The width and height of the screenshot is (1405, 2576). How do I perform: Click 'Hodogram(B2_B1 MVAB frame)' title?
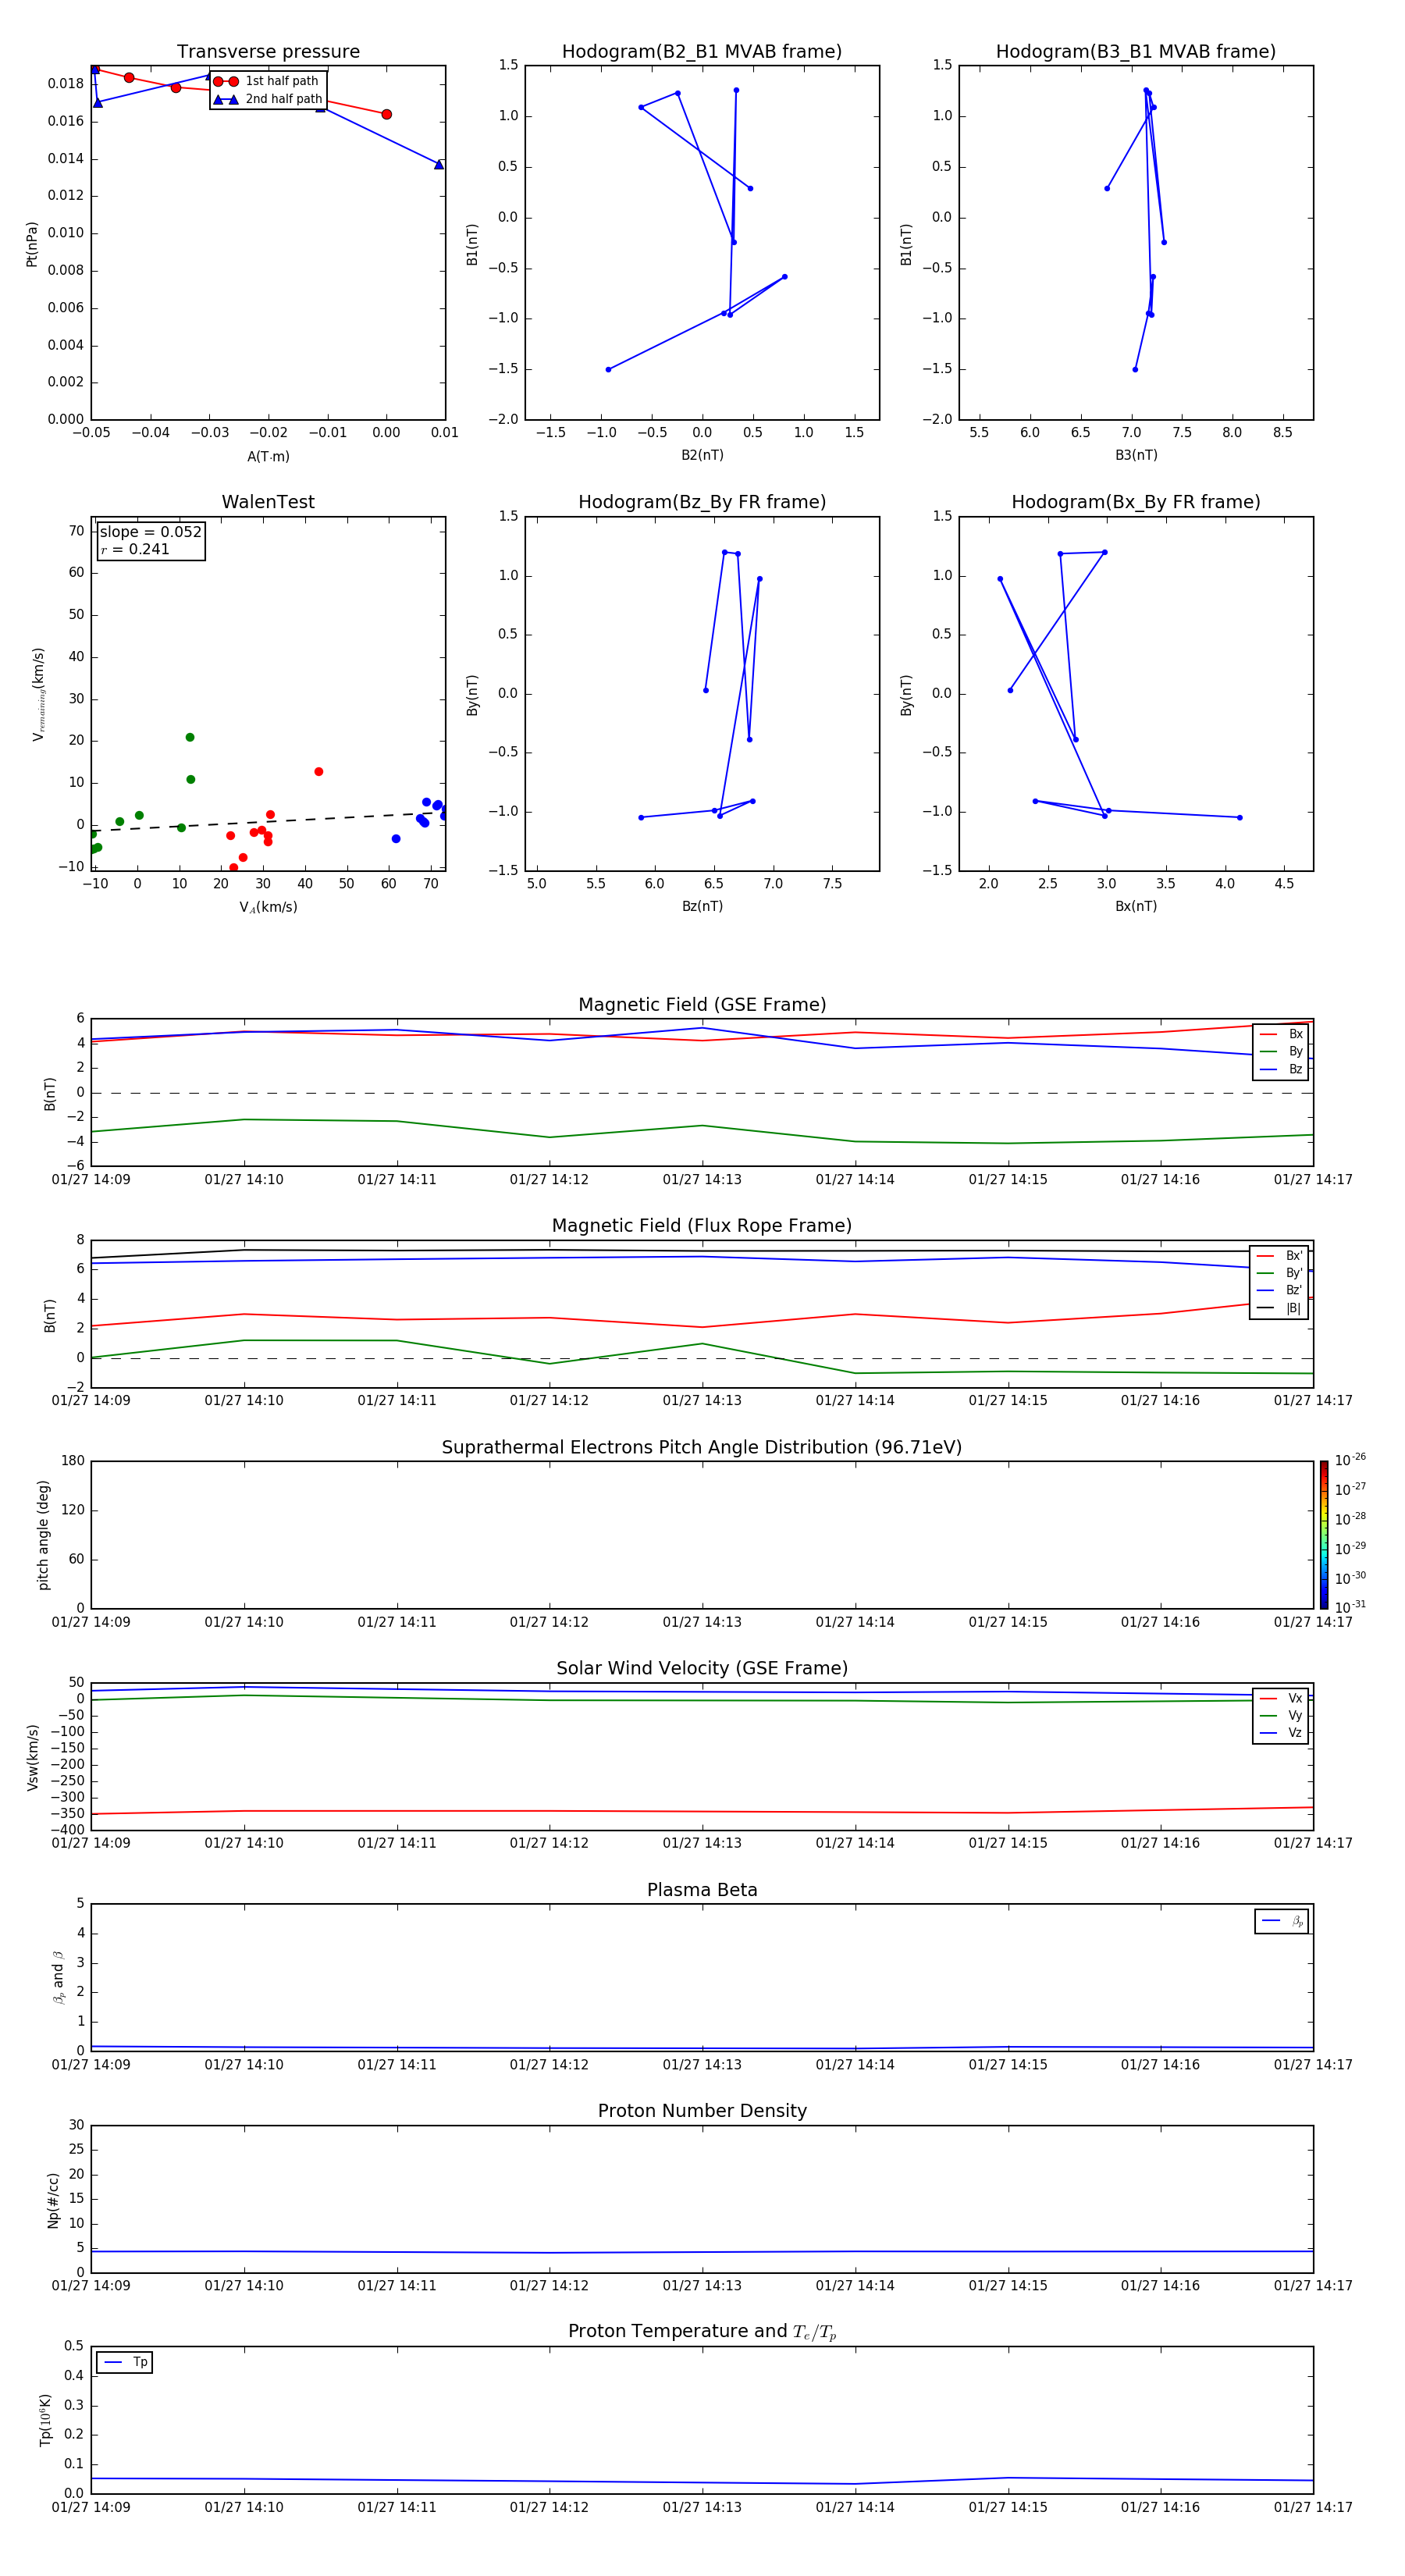point(702,51)
